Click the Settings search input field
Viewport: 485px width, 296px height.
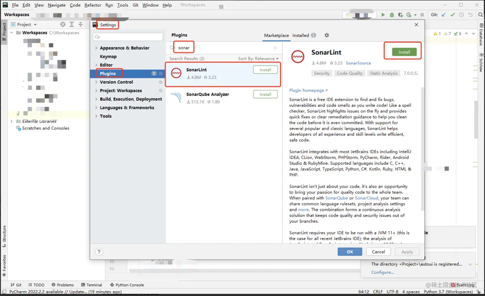(128, 37)
